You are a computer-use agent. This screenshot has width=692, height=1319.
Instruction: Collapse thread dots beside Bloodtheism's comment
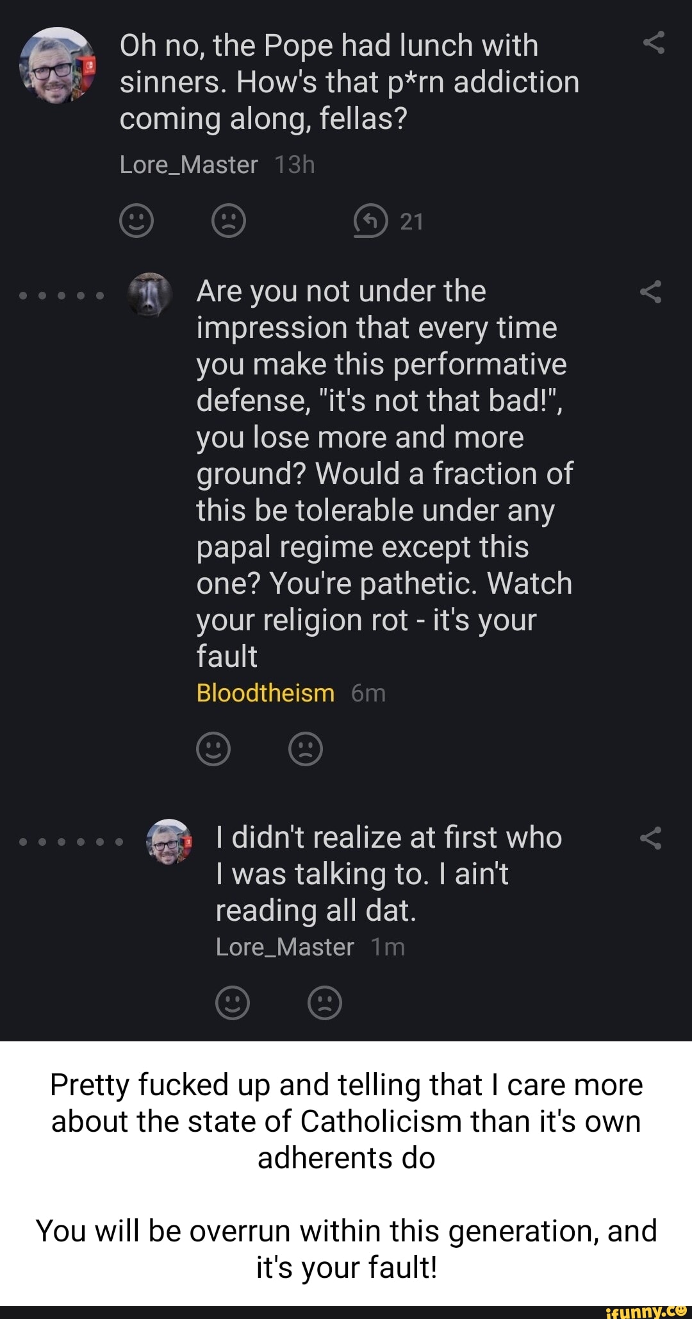62,296
